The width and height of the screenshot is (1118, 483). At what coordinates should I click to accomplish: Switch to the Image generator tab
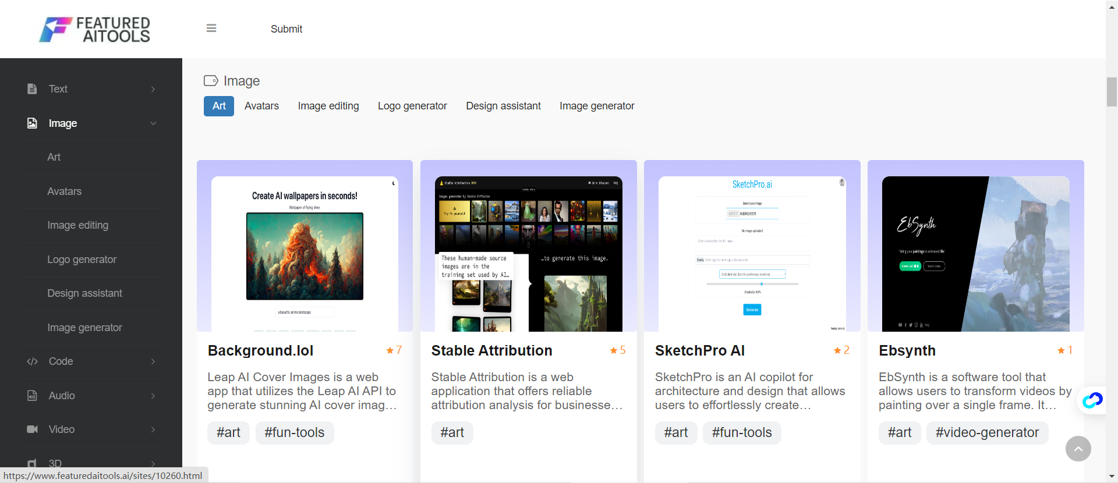(x=597, y=106)
